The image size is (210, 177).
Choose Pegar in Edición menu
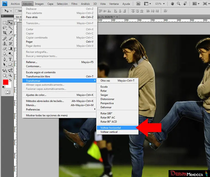(59, 42)
